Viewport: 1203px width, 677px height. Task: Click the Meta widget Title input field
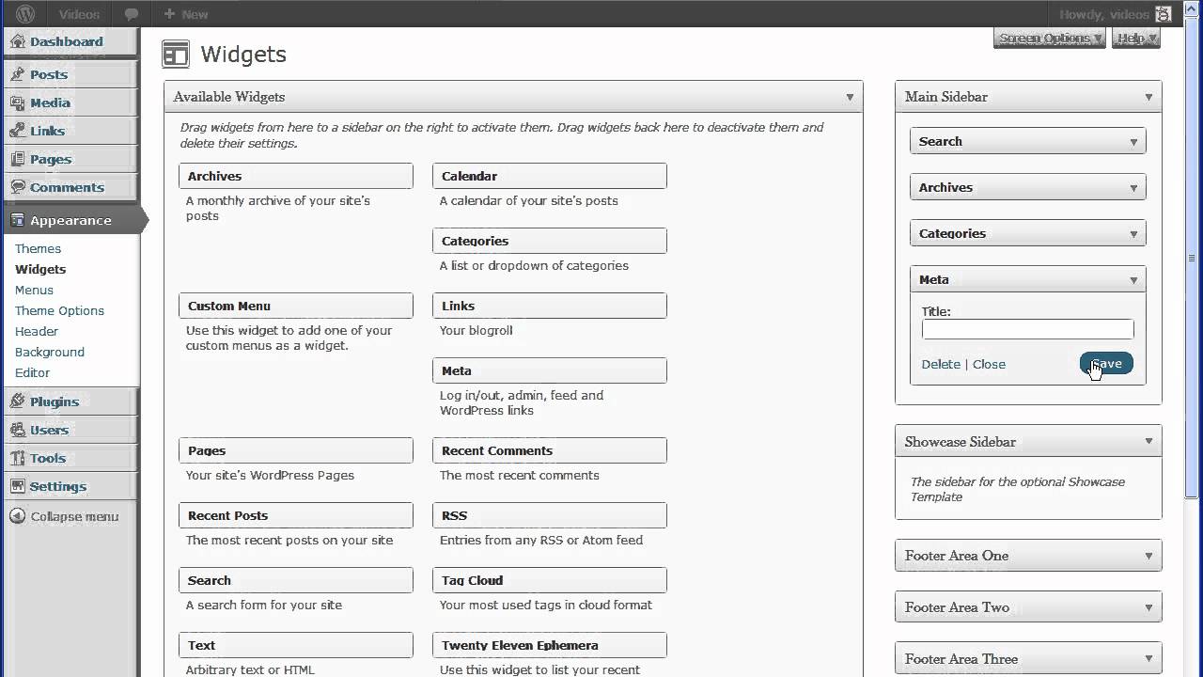[x=1027, y=329]
